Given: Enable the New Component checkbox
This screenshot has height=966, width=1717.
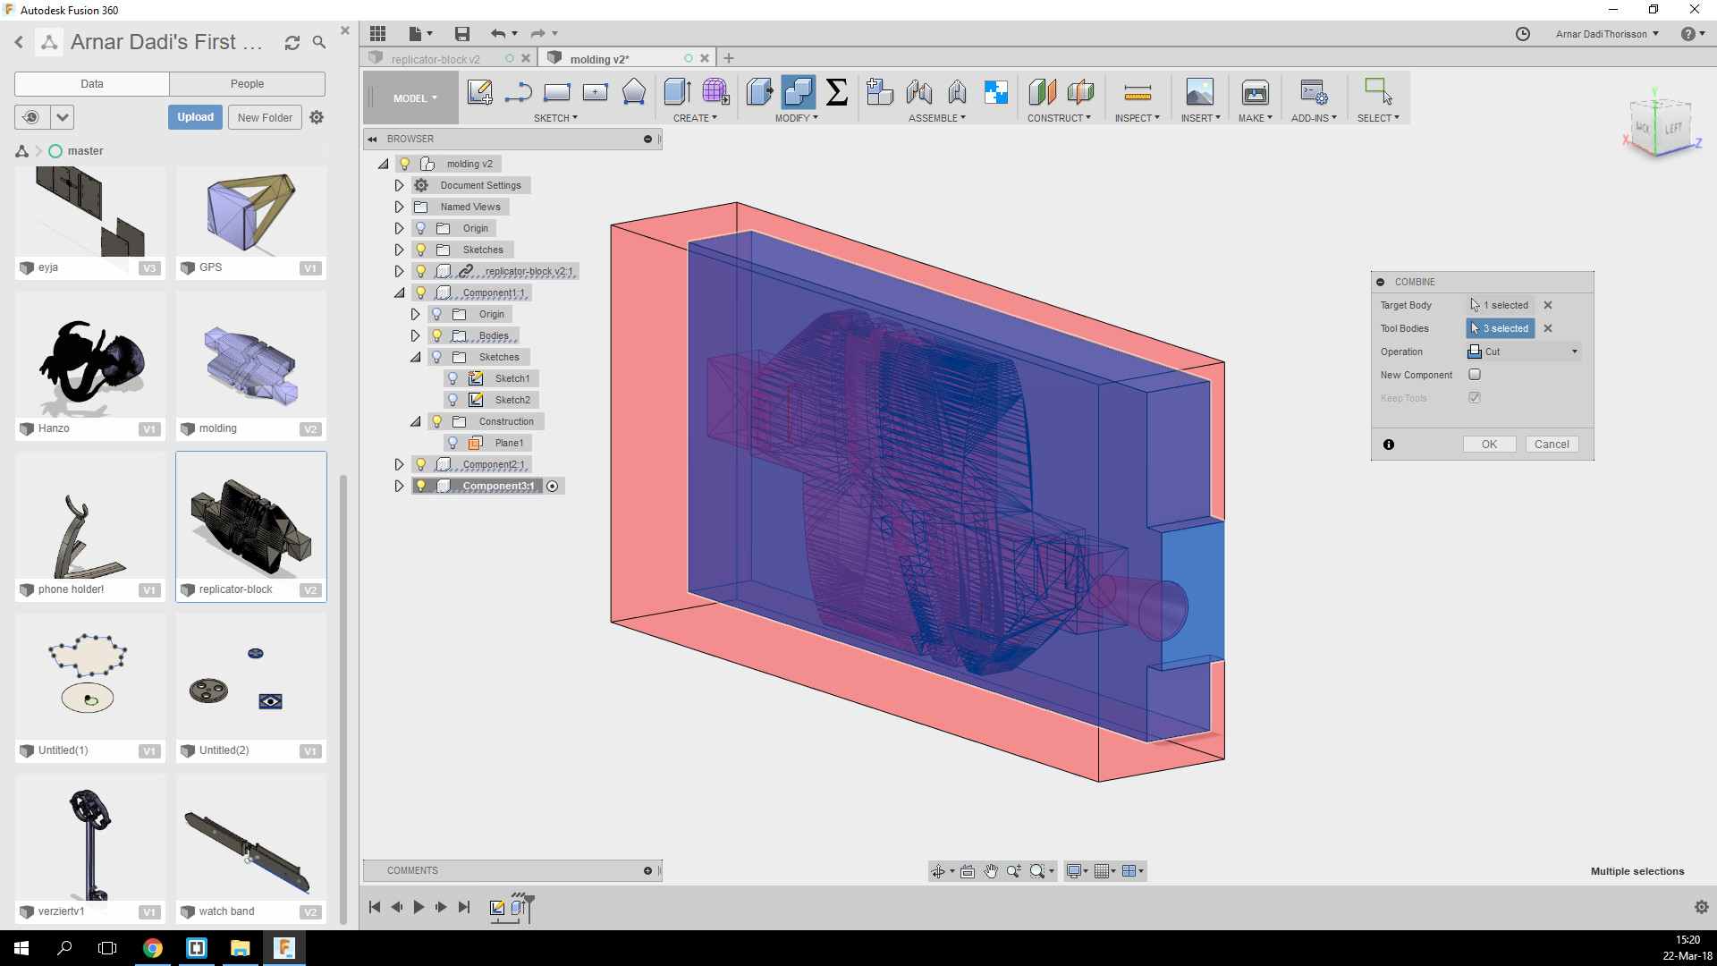Looking at the screenshot, I should click(x=1475, y=375).
